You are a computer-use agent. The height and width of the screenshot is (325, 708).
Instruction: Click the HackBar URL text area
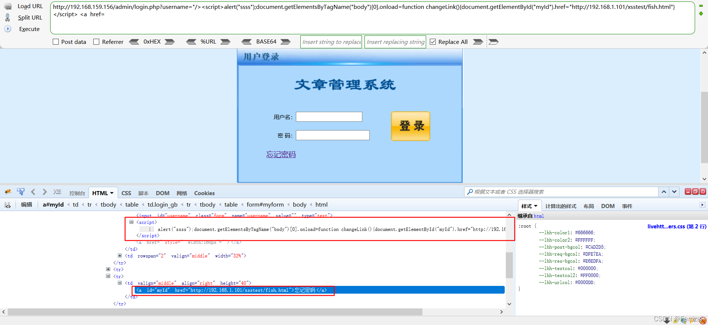[x=373, y=18]
